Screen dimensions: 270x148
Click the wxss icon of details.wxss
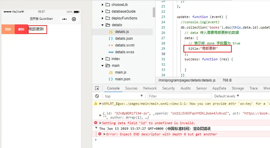pos(111,52)
